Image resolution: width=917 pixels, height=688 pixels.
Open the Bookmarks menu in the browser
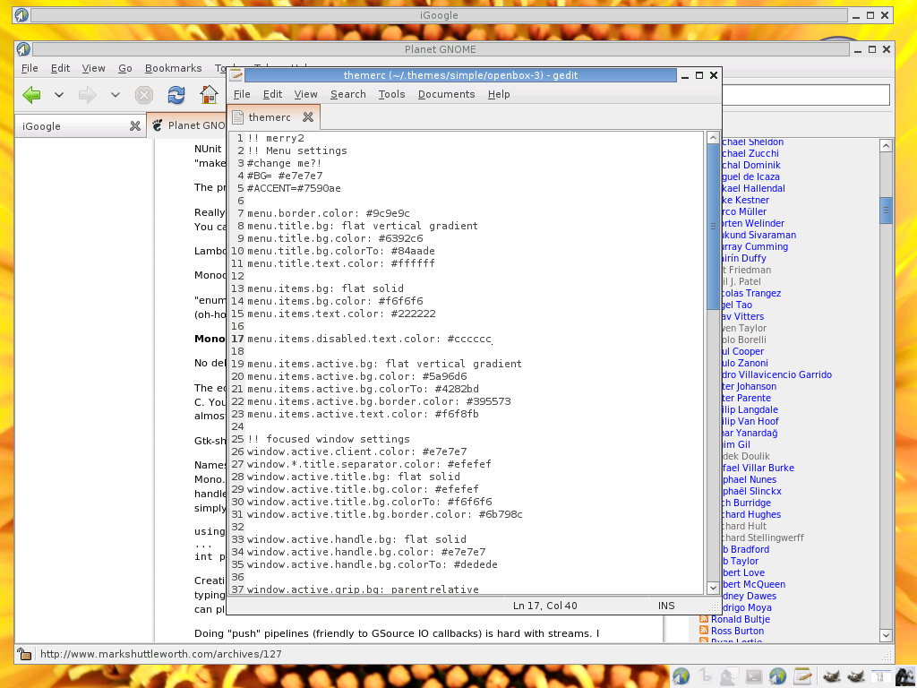[173, 68]
